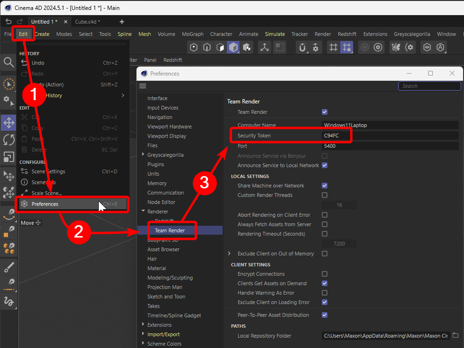The image size is (464, 348).
Task: Switch to the Cube.c4d tab
Action: [x=87, y=22]
